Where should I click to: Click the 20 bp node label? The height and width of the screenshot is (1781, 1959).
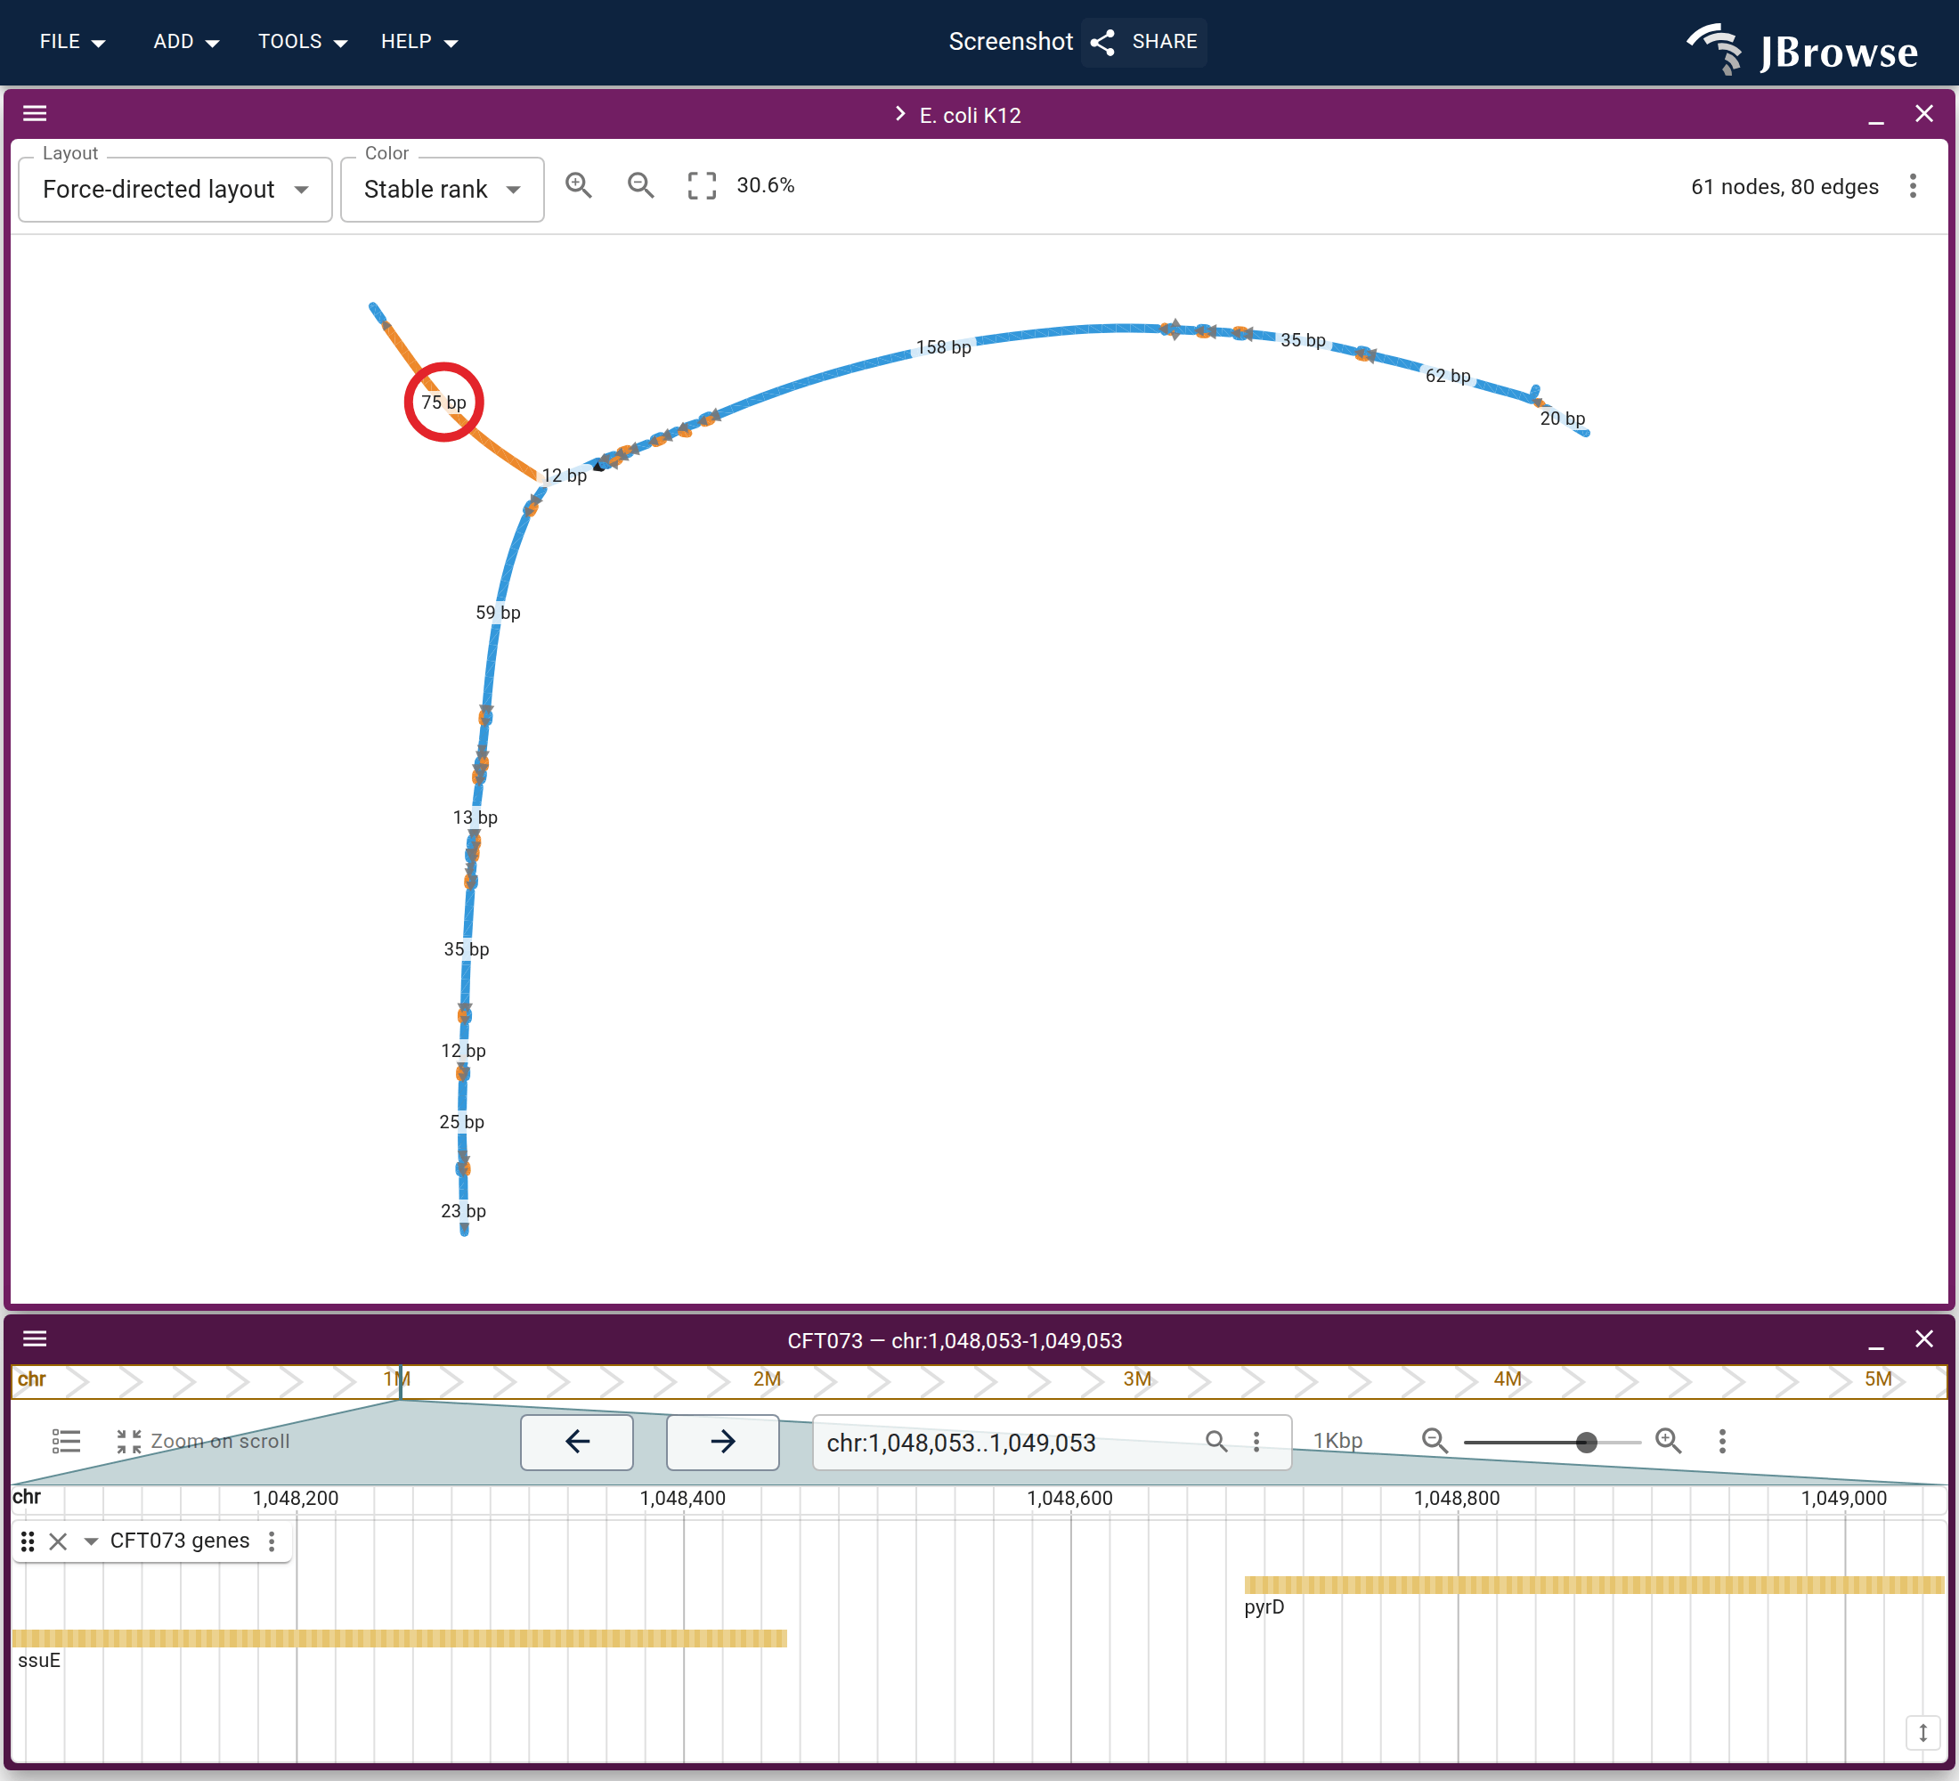(1563, 419)
